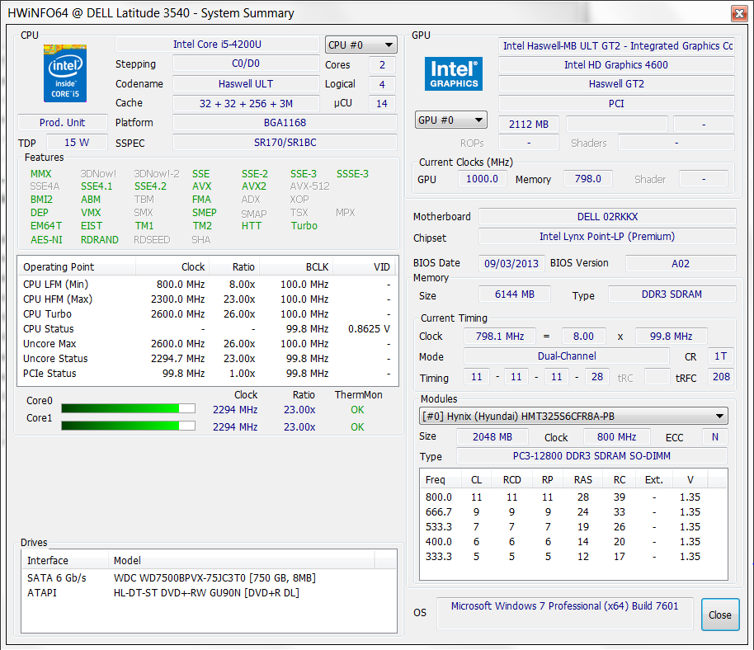
Task: Click the RDRAND feature label
Action: tap(100, 239)
